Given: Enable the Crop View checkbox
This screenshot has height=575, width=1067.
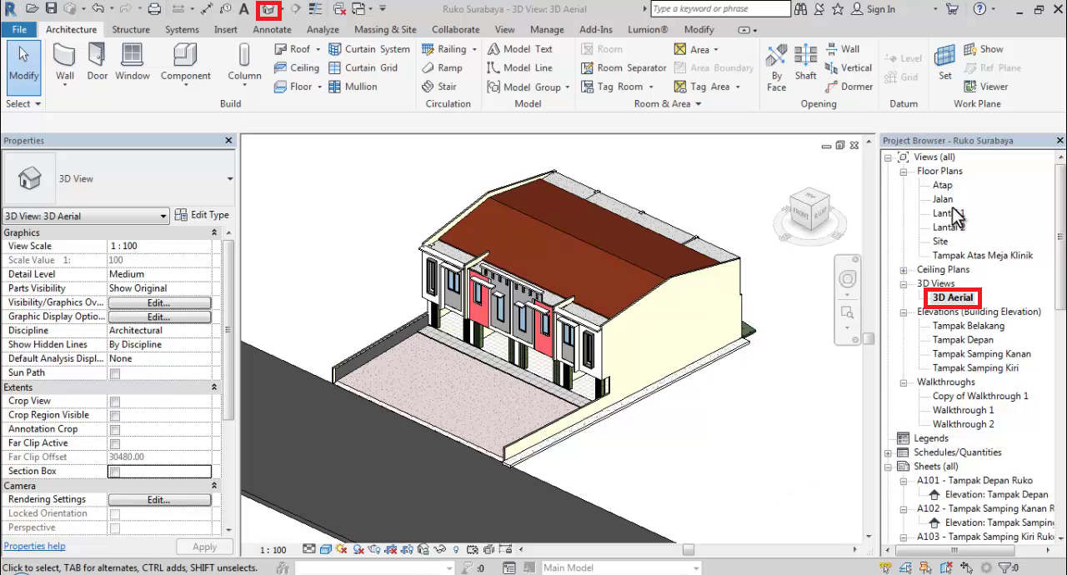Looking at the screenshot, I should (114, 401).
